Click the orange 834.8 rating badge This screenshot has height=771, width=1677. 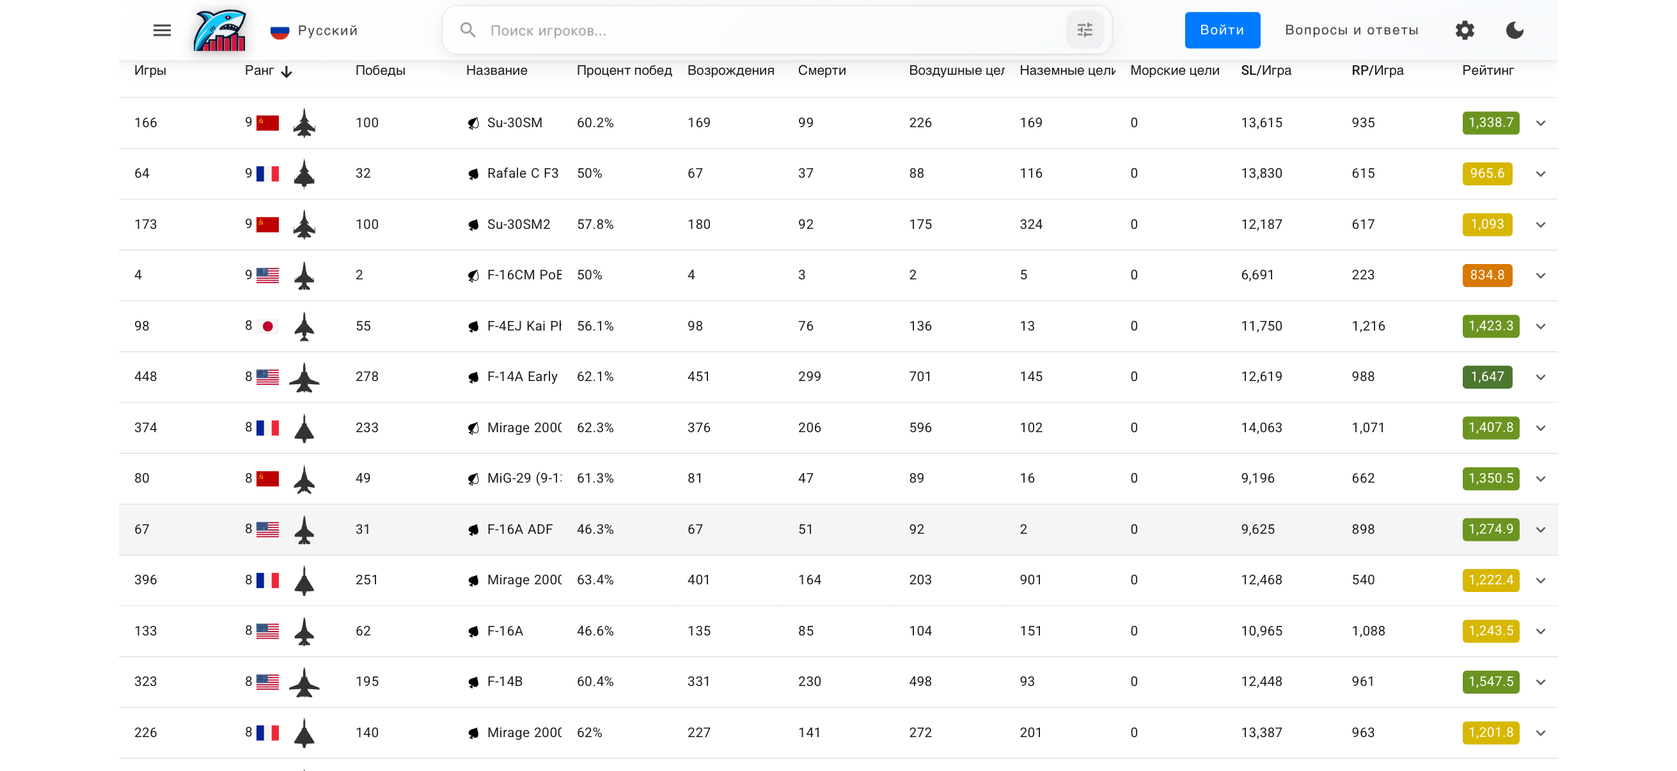[1487, 275]
